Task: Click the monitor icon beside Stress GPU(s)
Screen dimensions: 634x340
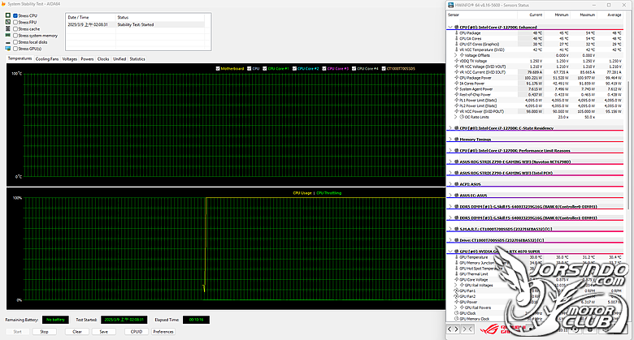Action: (7, 49)
